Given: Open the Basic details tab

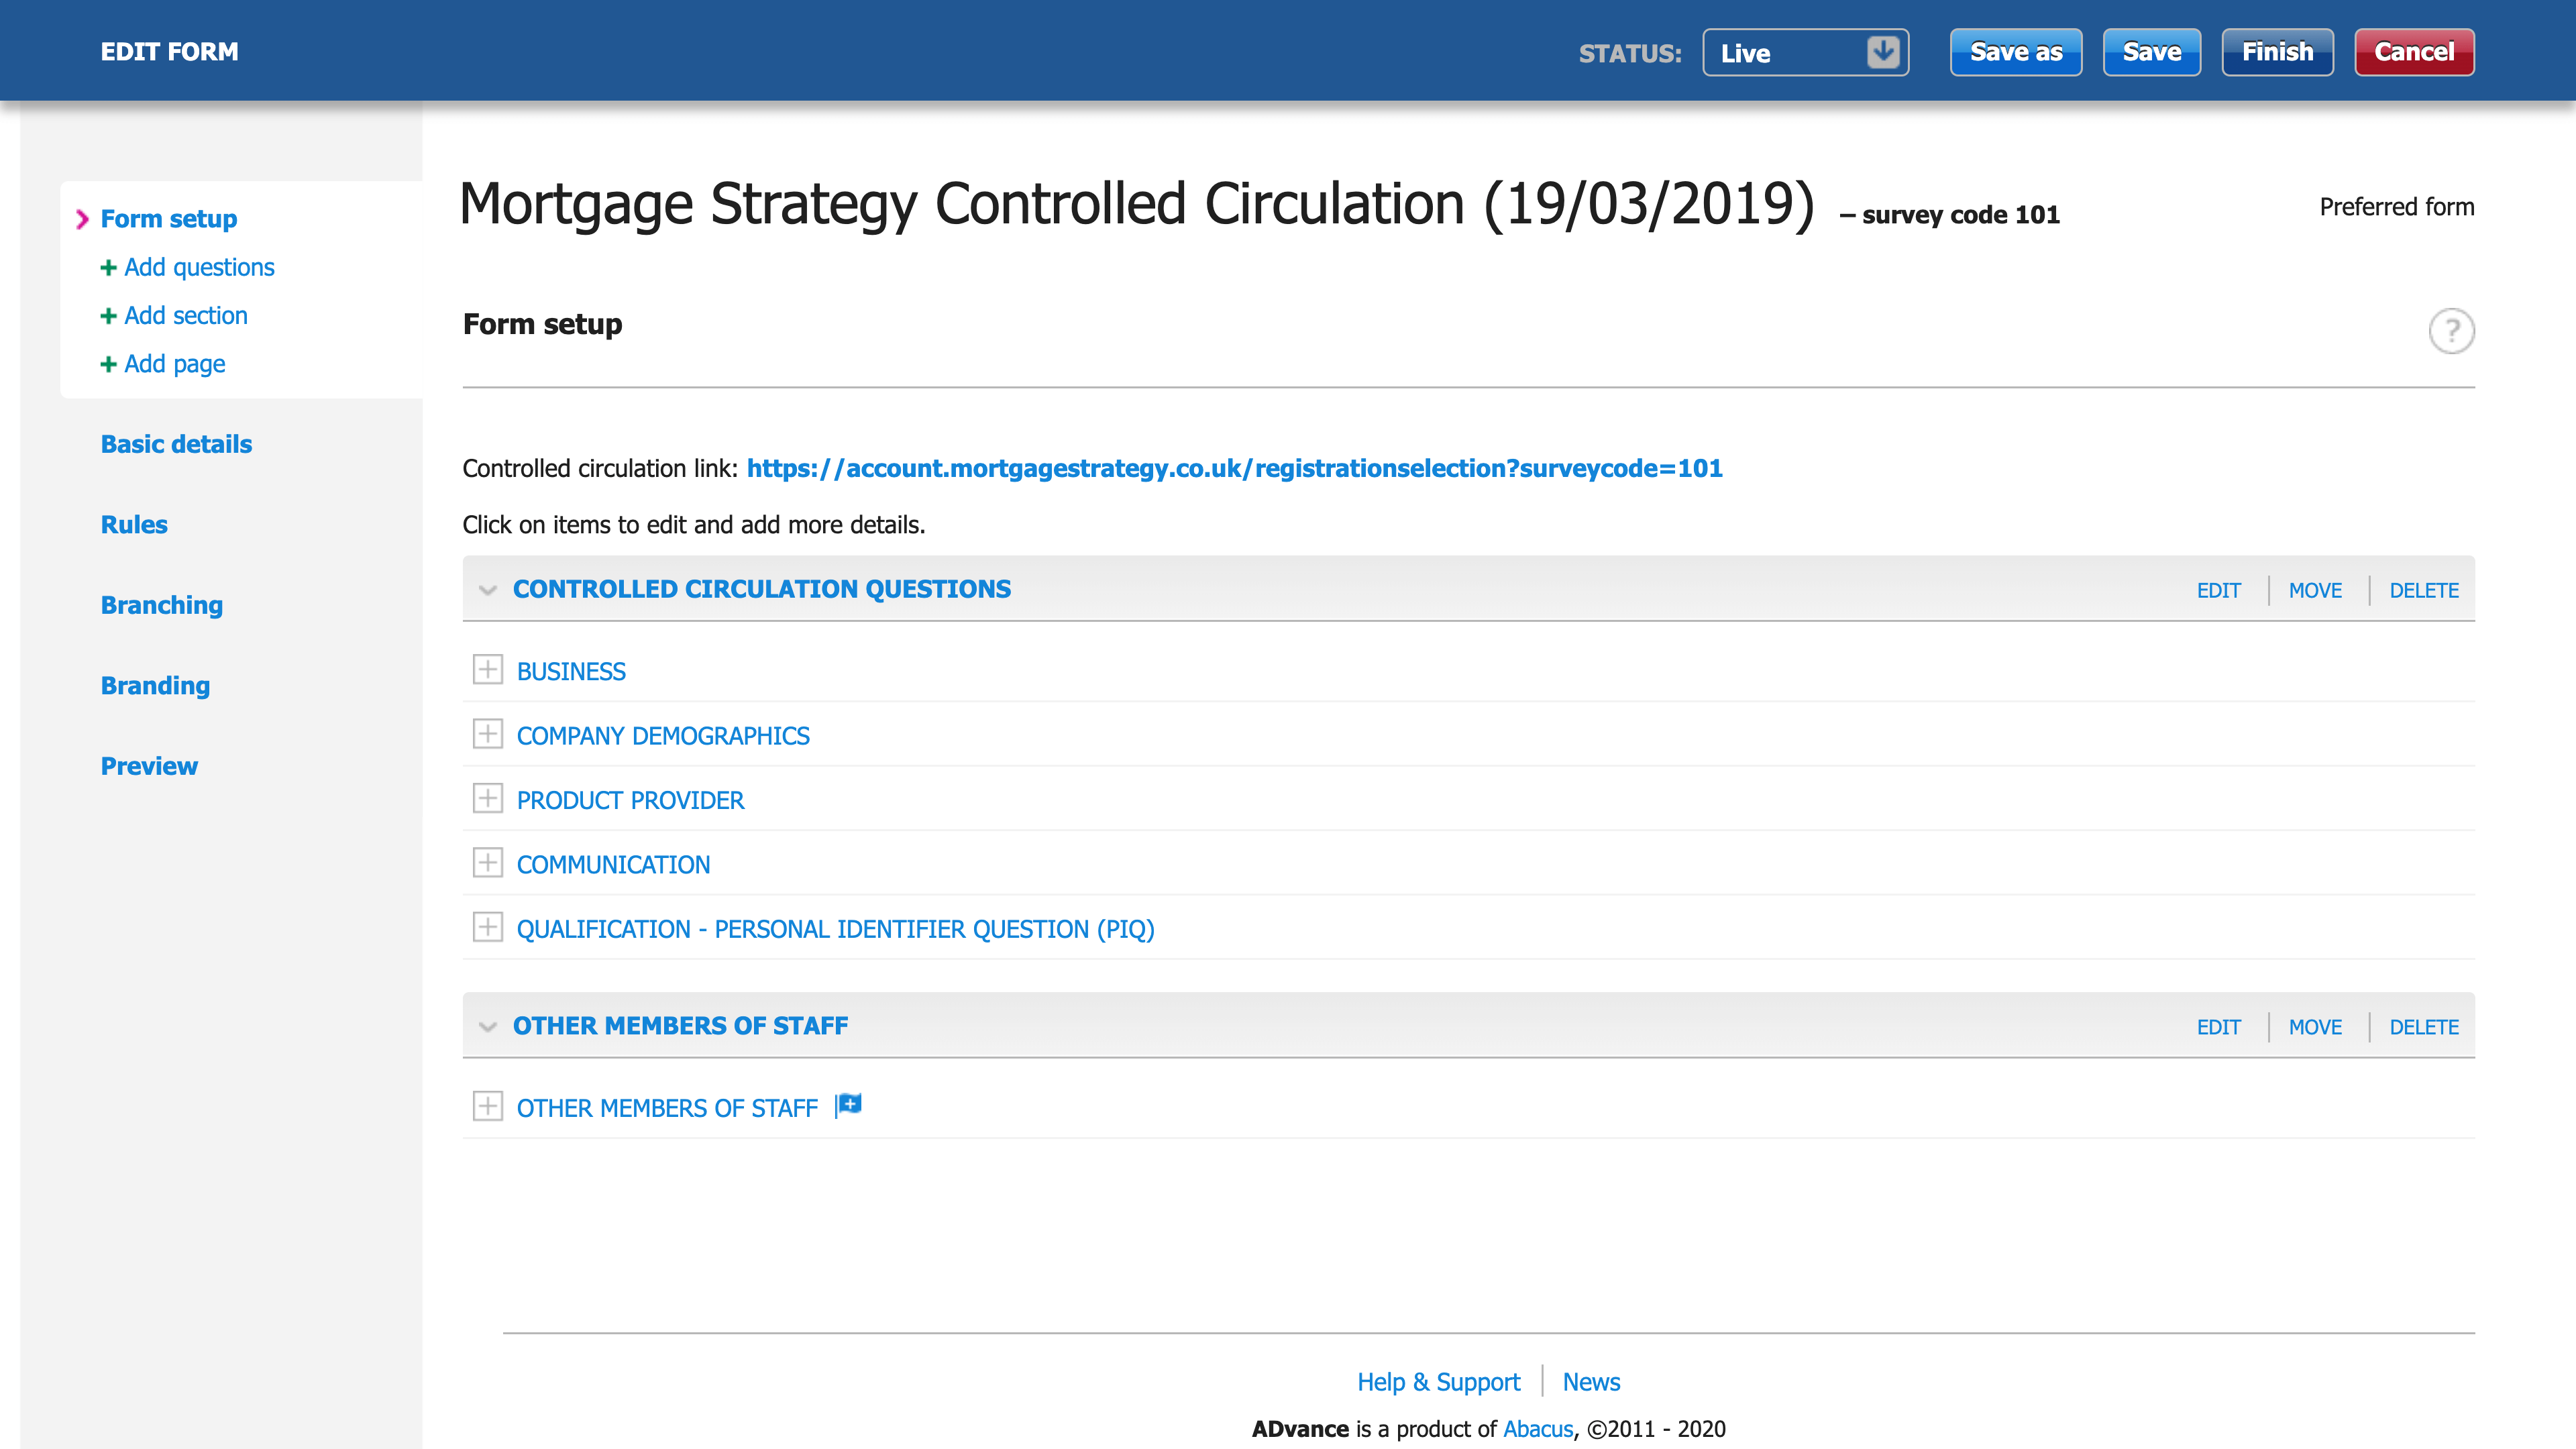Looking at the screenshot, I should click(176, 444).
